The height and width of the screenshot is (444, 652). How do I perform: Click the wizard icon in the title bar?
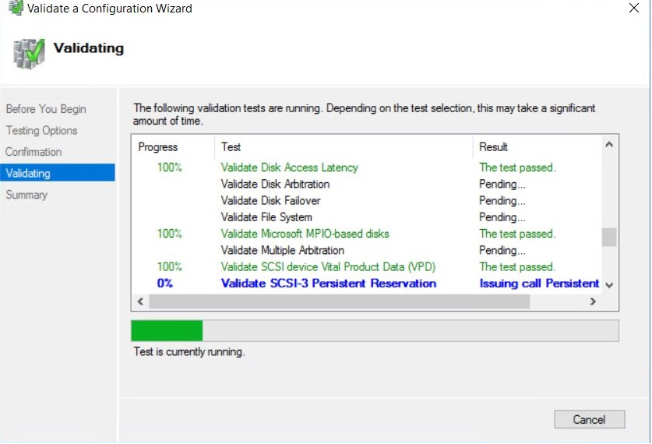15,9
